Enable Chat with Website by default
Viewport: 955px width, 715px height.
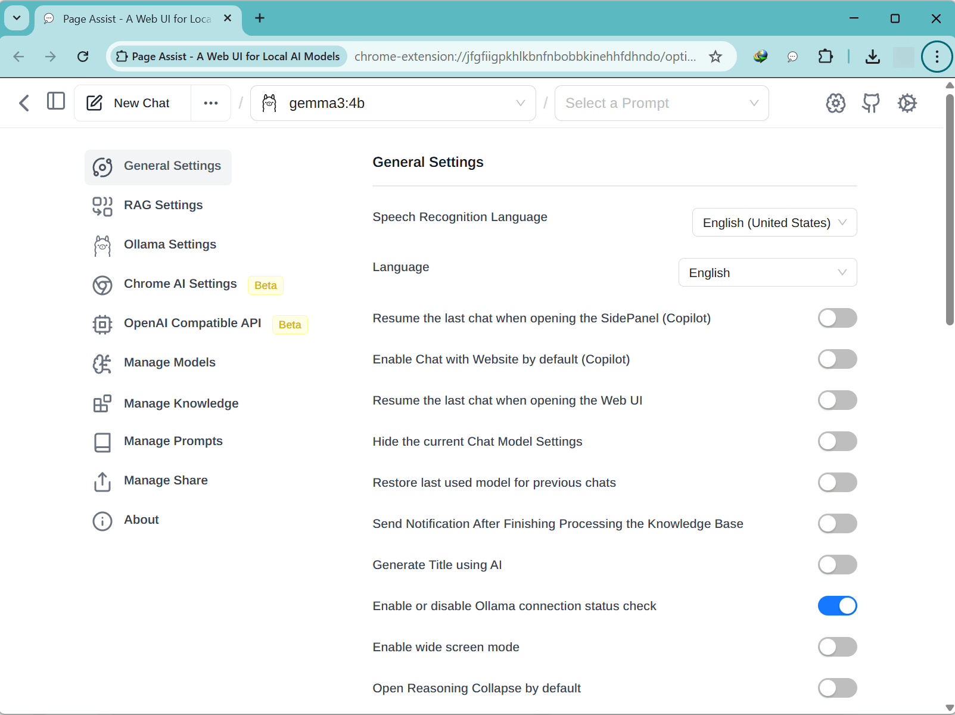pyautogui.click(x=837, y=359)
